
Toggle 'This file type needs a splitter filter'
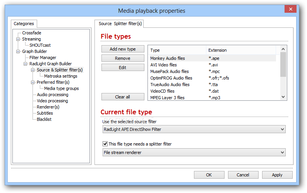105,144
